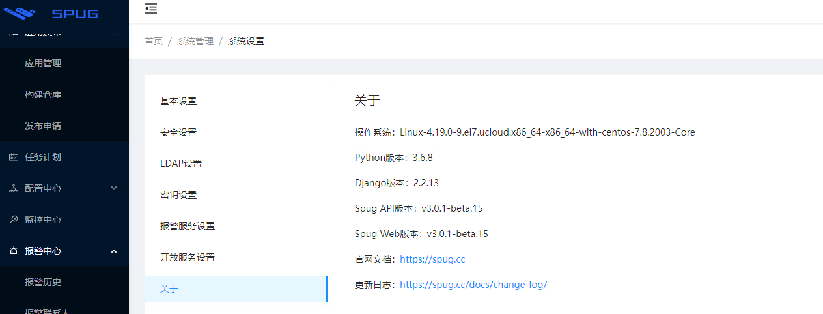Switch to LDAP设置 tab
823x314 pixels.
click(x=236, y=164)
